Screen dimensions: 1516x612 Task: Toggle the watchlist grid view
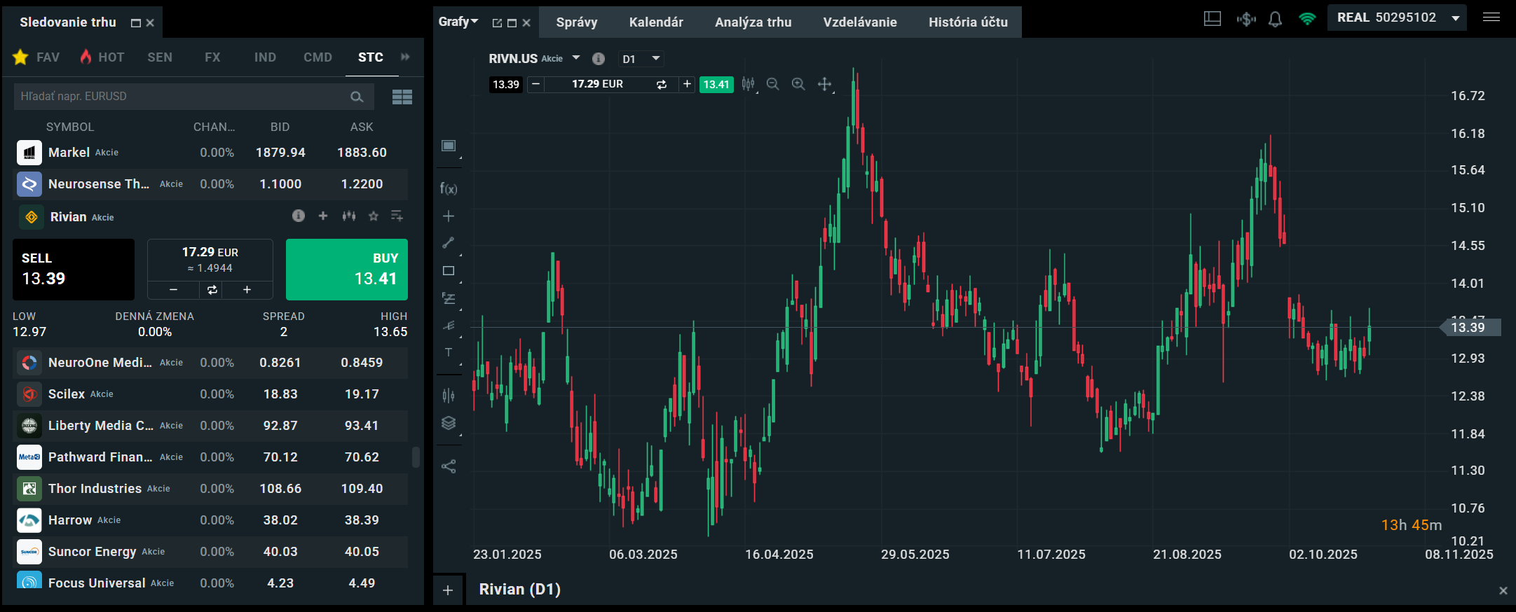[x=402, y=97]
